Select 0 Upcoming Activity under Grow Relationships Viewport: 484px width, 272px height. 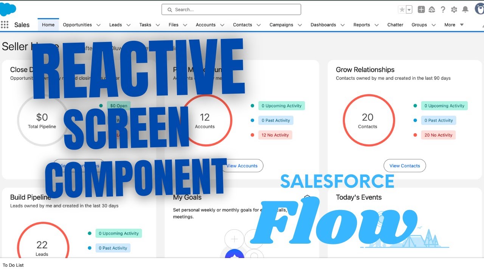444,106
